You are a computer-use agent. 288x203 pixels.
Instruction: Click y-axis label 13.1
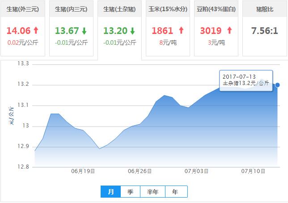pos(23,105)
